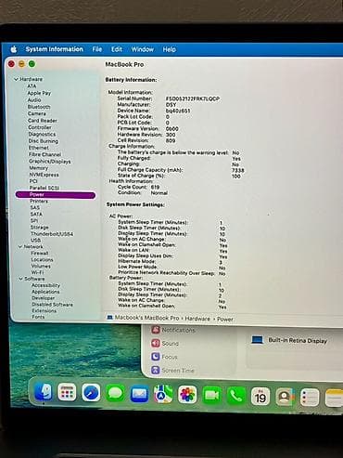Open the File menu

coord(97,49)
